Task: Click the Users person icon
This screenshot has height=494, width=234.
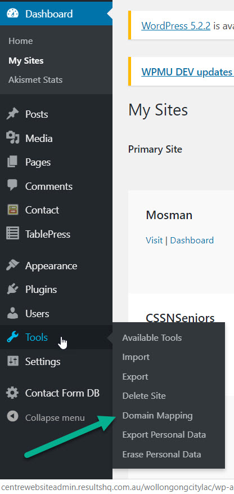Action: 12,313
